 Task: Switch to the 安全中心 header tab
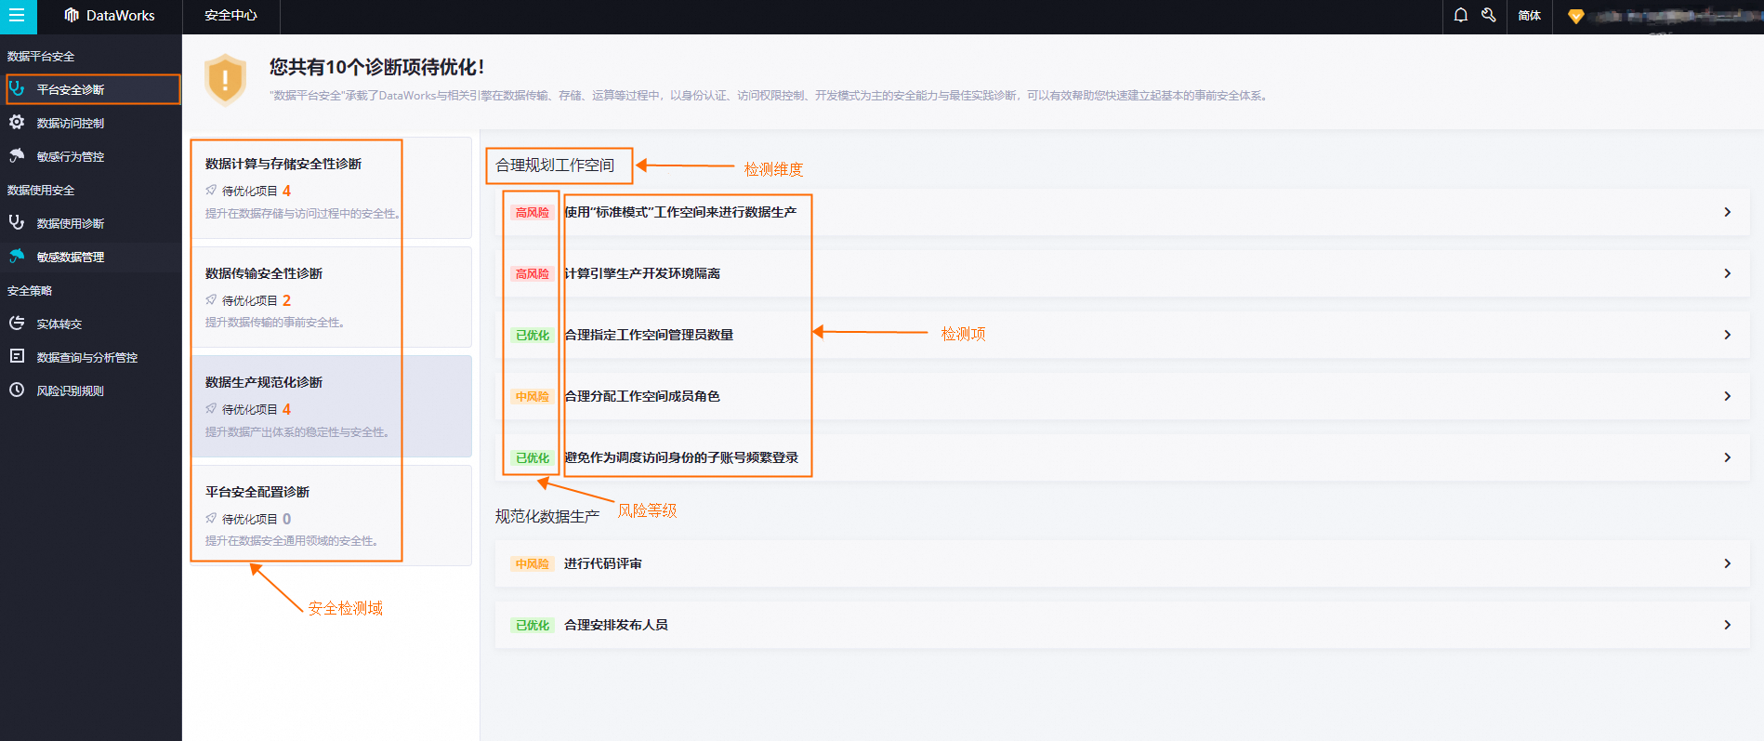(x=230, y=16)
